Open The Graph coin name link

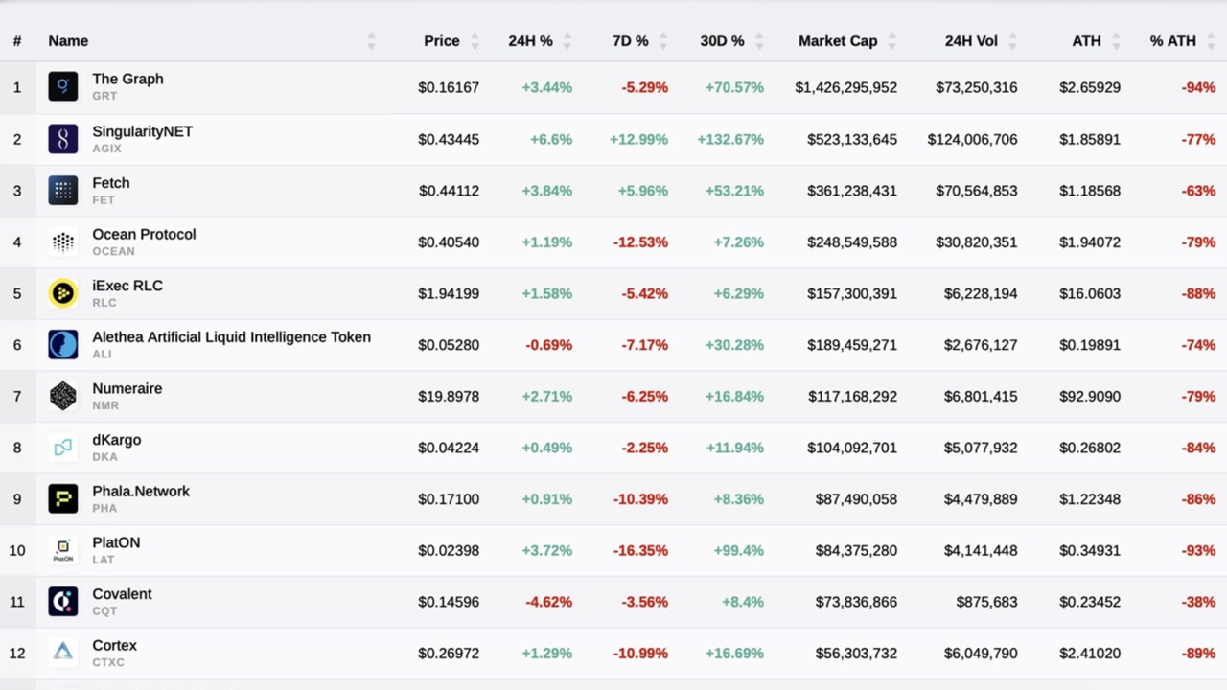[x=127, y=79]
